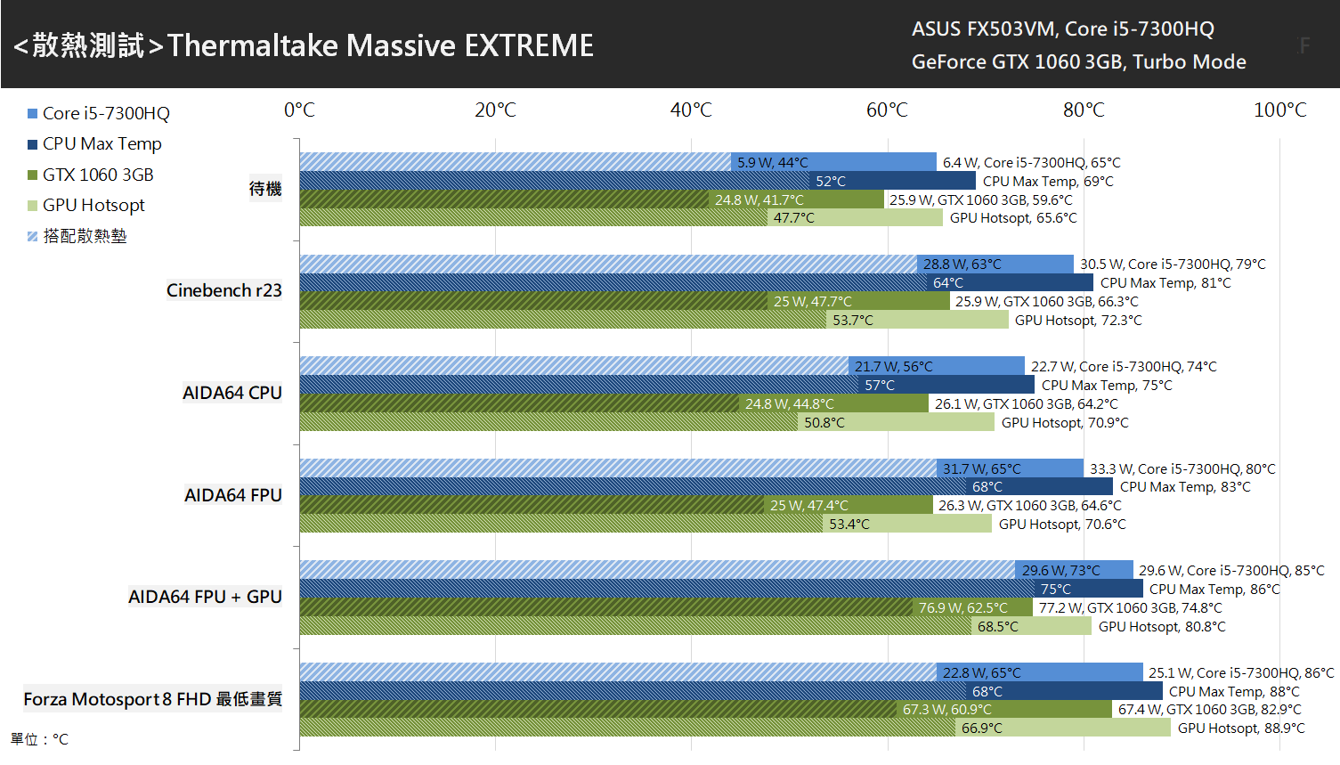Image resolution: width=1340 pixels, height=765 pixels.
Task: Click the '67.4 W, GTX 1060 3GB, 82.9°C' label
Action: pos(1210,709)
